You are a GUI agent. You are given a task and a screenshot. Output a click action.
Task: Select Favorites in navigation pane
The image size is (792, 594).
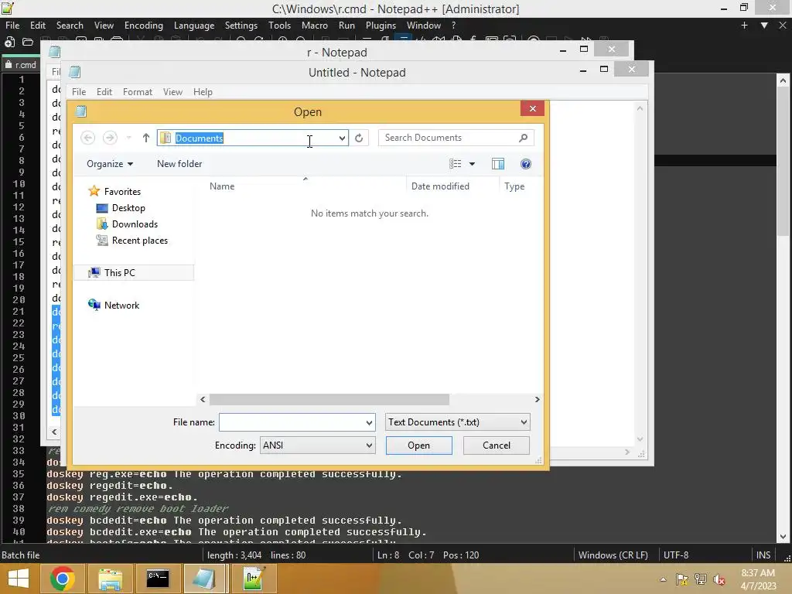point(122,192)
